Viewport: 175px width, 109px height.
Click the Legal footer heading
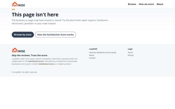point(130,49)
